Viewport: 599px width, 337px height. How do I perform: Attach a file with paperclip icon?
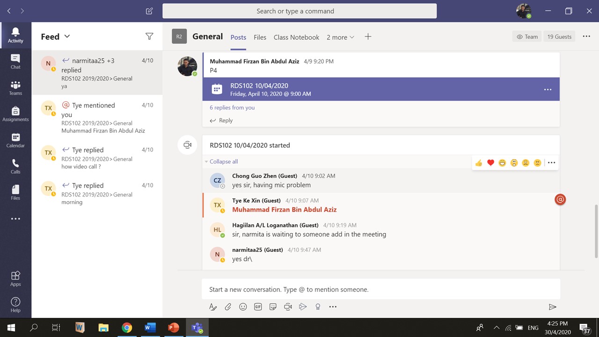pyautogui.click(x=228, y=307)
